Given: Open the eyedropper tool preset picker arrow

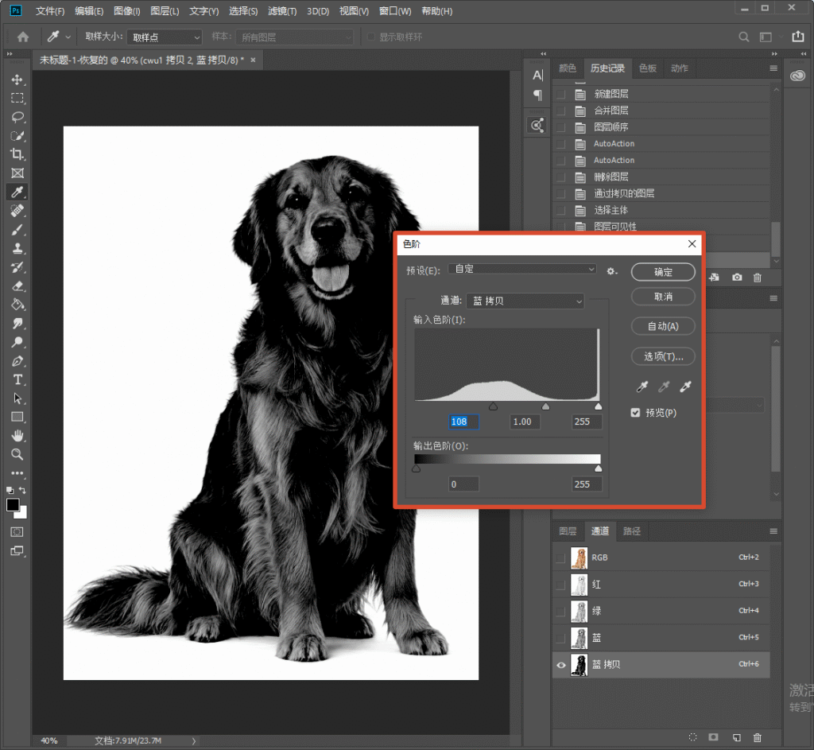Looking at the screenshot, I should coord(68,37).
